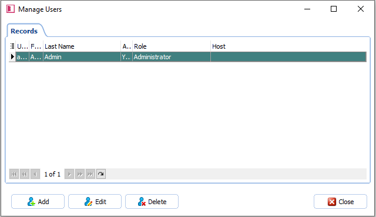
Task: Select the row indicator arrow for Admin
Action: pyautogui.click(x=12, y=57)
